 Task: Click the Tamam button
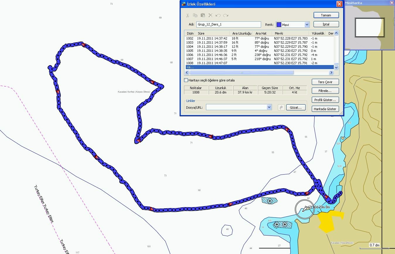[326, 15]
